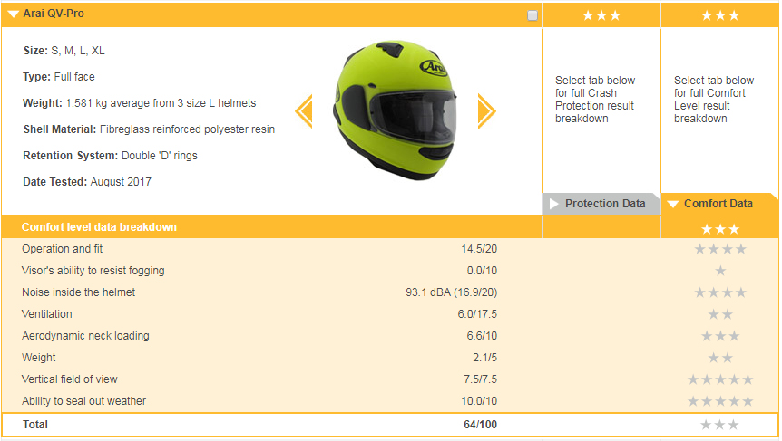Click the Arai QV-Pro title text
Viewport: 782px width, 441px height.
[53, 14]
